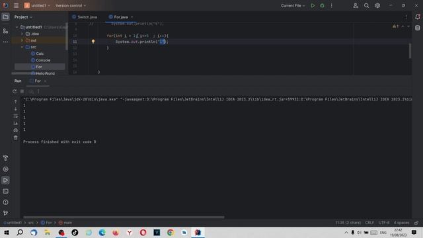Open Search Everywhere magnifier
The image size is (423, 238).
366,5
